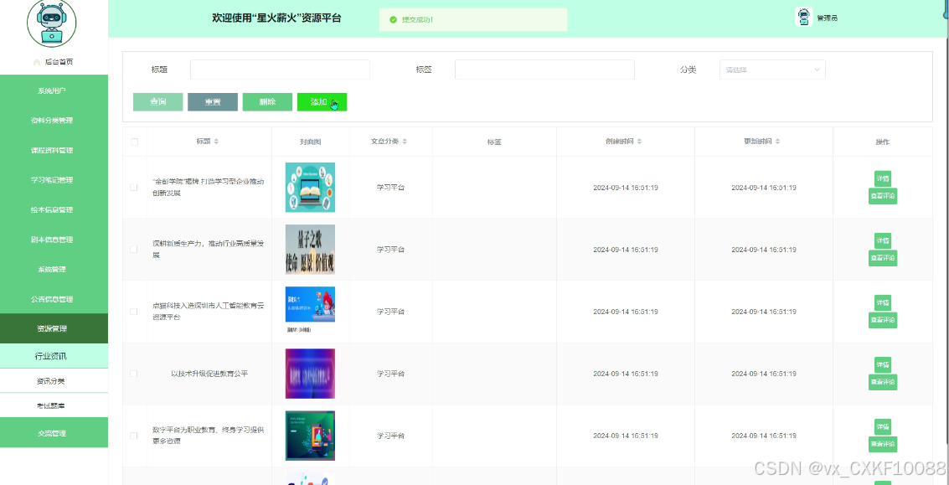Expand the 交流管理 sidebar menu

(54, 433)
